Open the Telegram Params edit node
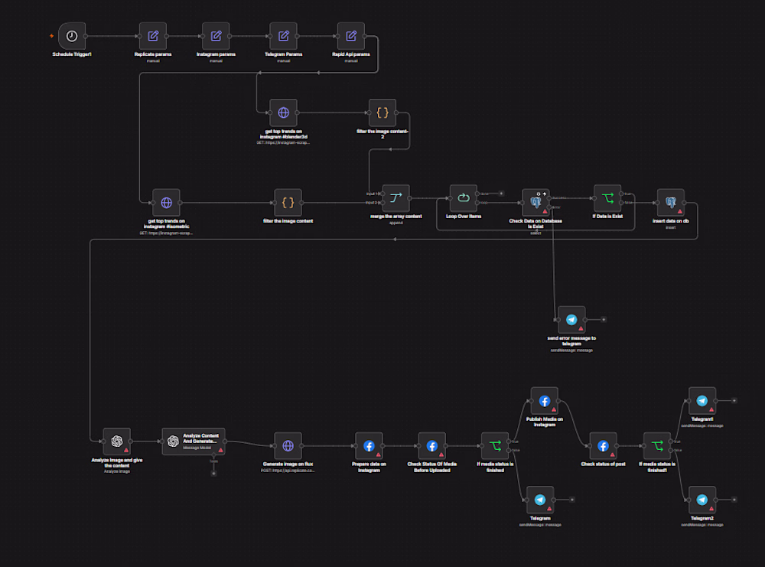The image size is (765, 567). [x=284, y=36]
